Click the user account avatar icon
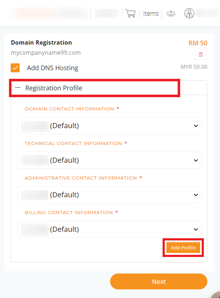The width and height of the screenshot is (220, 298). [x=189, y=13]
